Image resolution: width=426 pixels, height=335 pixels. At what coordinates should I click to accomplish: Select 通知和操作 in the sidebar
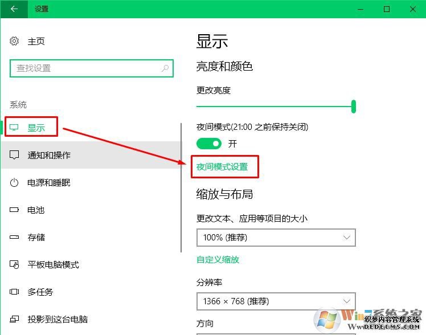[91, 155]
